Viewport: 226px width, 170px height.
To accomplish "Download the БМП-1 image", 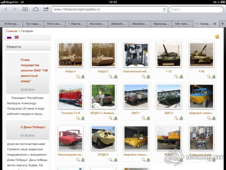I will point(148,118).
